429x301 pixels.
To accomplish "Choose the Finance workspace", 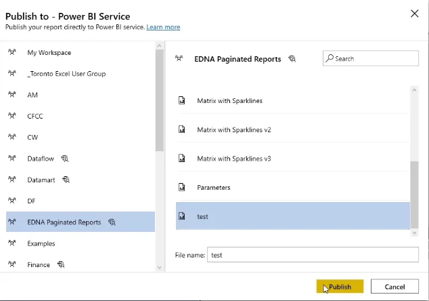I will click(81, 264).
